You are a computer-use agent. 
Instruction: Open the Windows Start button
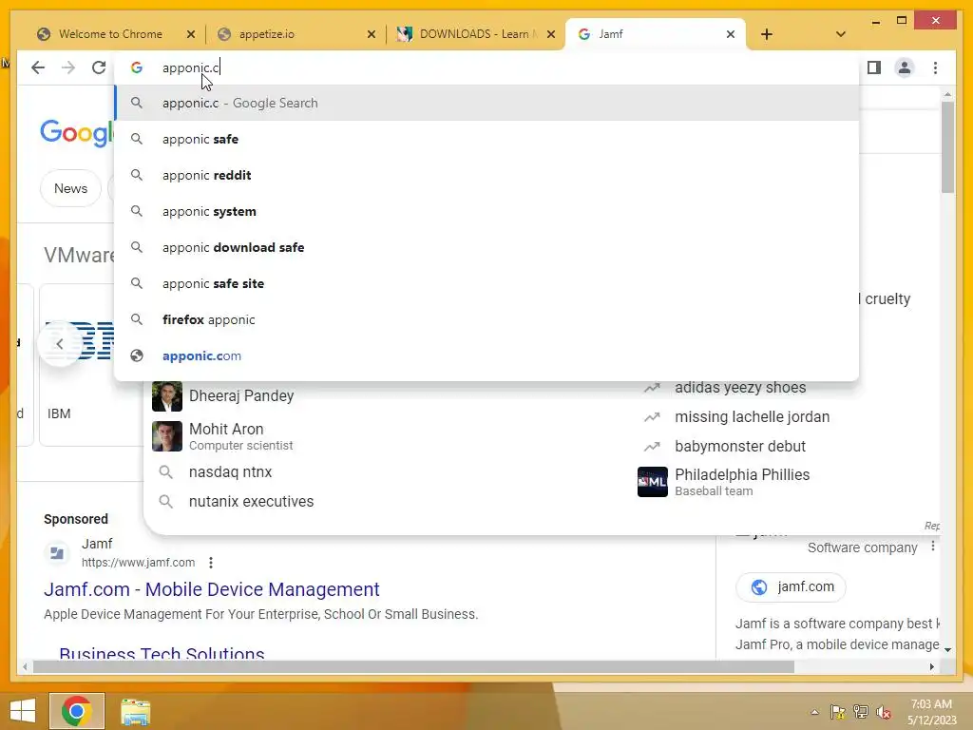click(23, 711)
